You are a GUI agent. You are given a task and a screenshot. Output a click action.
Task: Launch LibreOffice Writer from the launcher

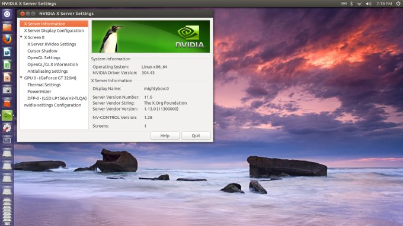click(7, 52)
